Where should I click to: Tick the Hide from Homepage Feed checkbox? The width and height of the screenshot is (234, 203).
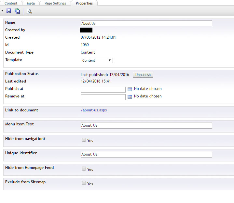click(84, 169)
